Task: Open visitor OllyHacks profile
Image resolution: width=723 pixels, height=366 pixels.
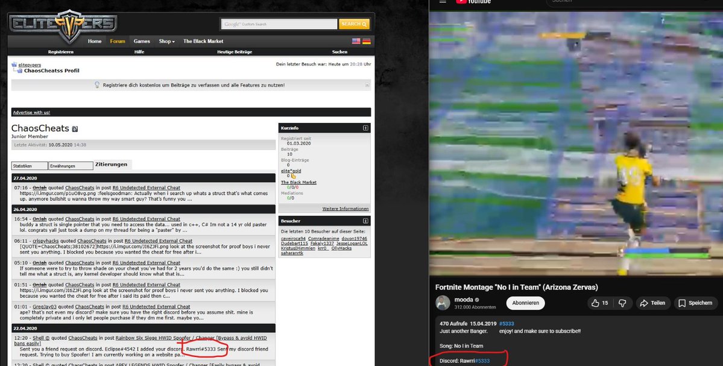Action: point(342,248)
